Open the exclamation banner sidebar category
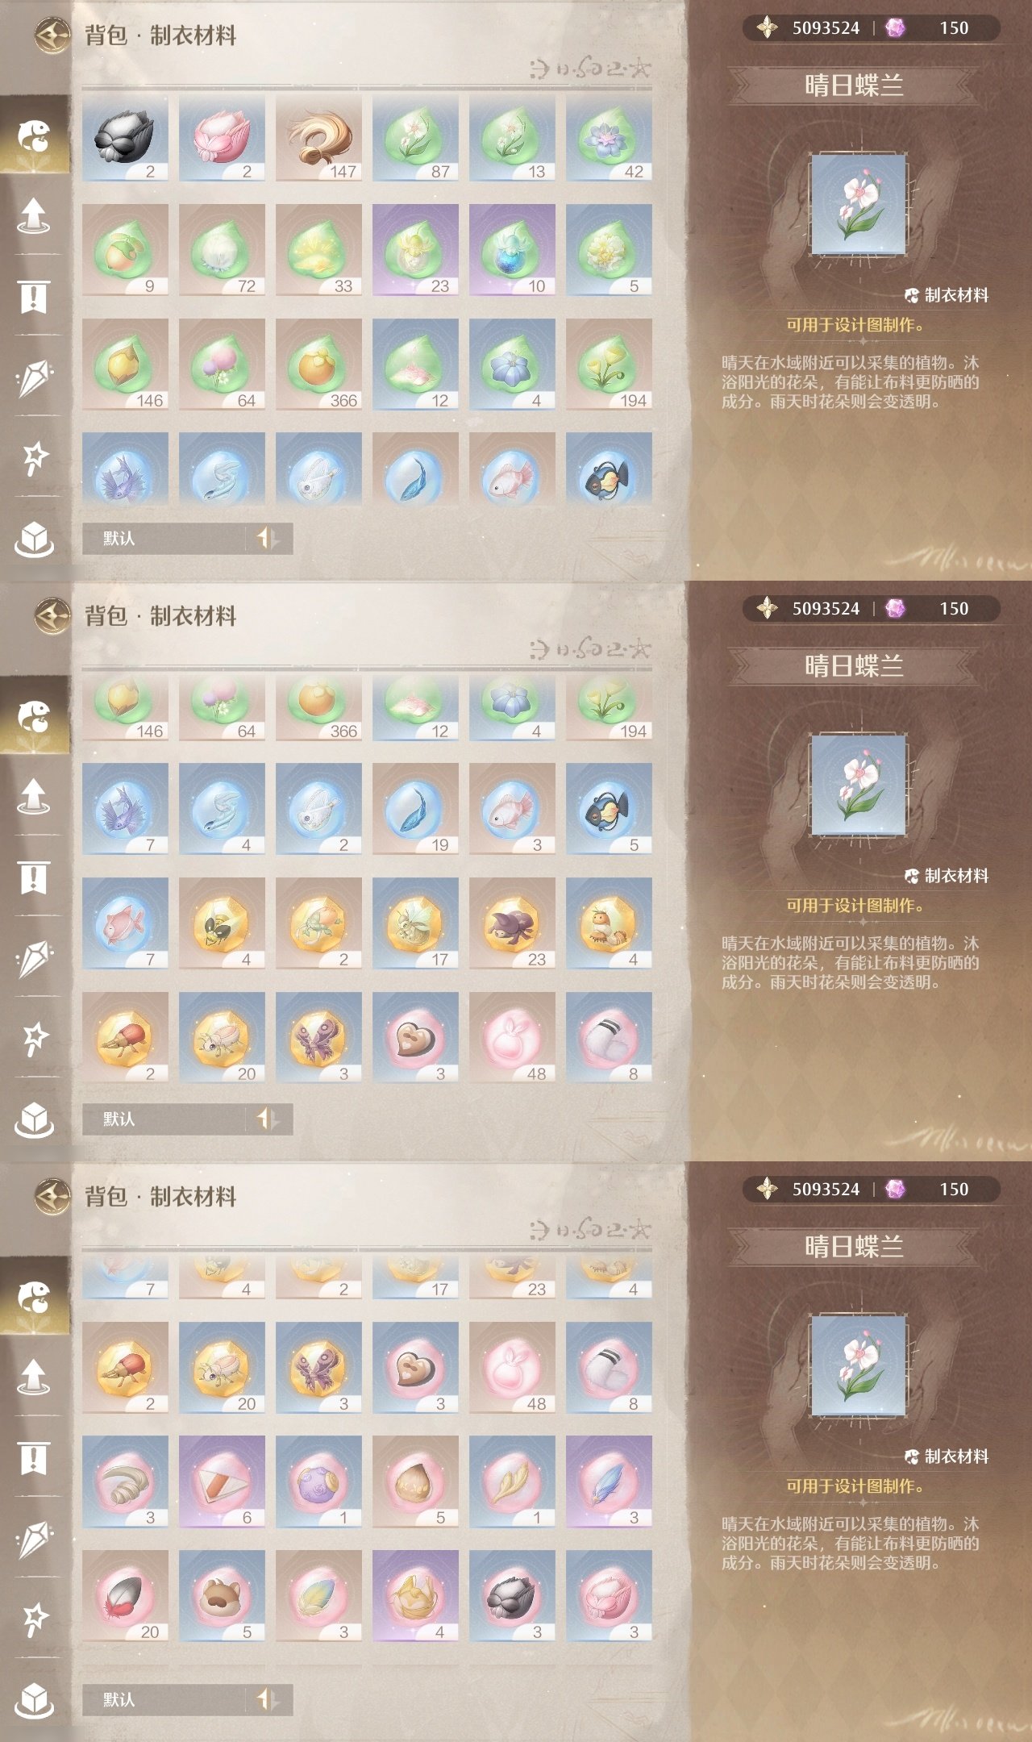The height and width of the screenshot is (1742, 1032). [x=34, y=297]
